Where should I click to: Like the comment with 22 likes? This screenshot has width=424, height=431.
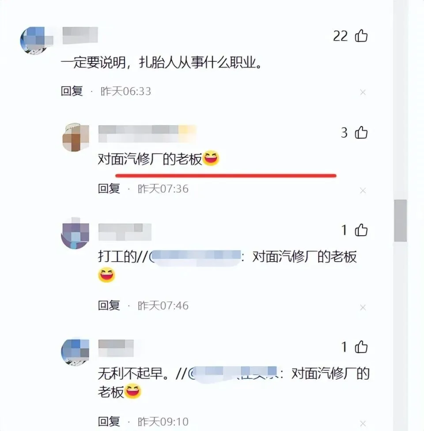tap(361, 36)
